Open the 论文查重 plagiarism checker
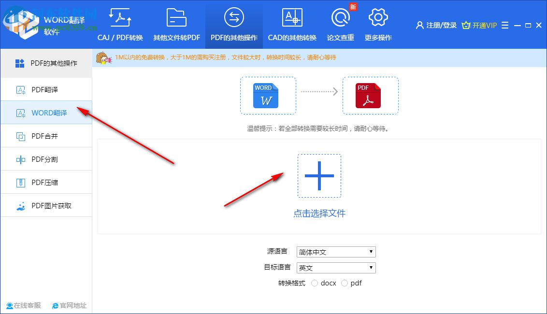This screenshot has height=314, width=547. click(x=340, y=24)
